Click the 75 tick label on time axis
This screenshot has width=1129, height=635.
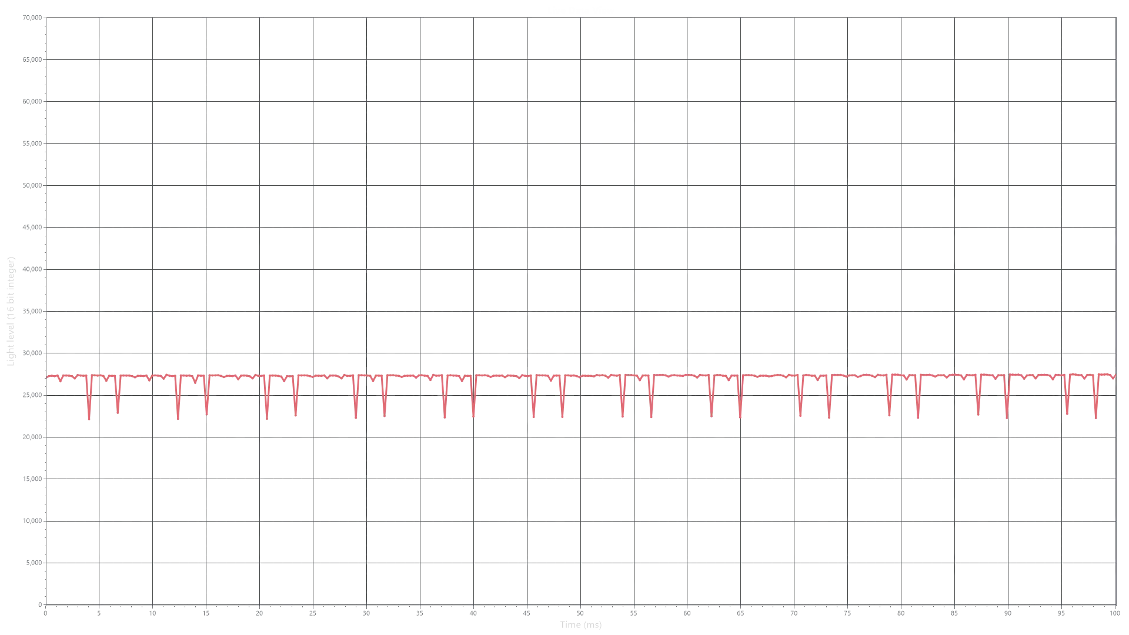click(847, 613)
